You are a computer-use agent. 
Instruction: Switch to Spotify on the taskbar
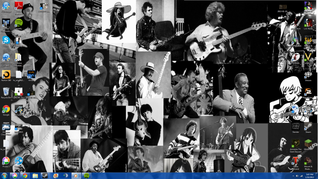(x=87, y=176)
